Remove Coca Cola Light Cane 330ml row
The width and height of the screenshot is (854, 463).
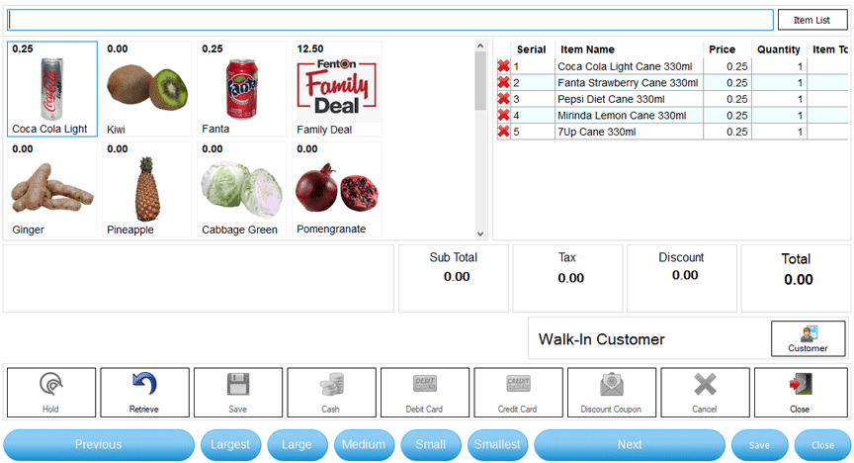(504, 66)
